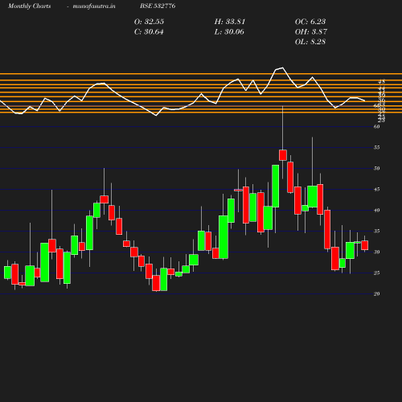Select the tall green candle reaching 50
This screenshot has width=402, height=402.
point(276,186)
